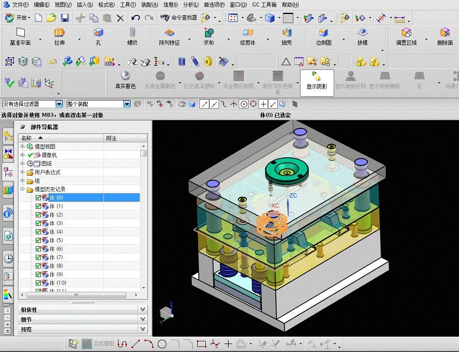459x352 pixels.
Task: Click the Delete X icon
Action: (120, 18)
